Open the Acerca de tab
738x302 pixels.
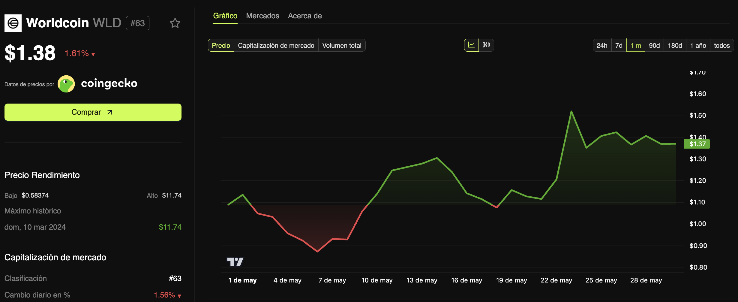tap(305, 16)
